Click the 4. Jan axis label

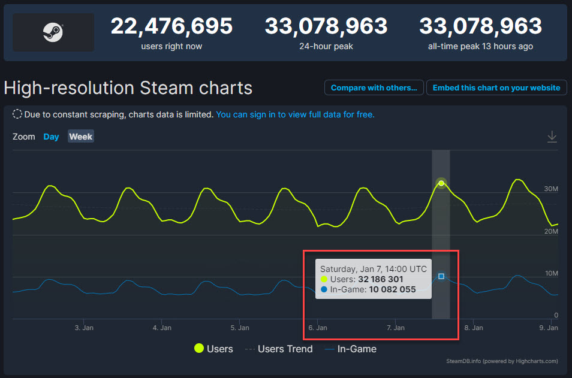(162, 328)
